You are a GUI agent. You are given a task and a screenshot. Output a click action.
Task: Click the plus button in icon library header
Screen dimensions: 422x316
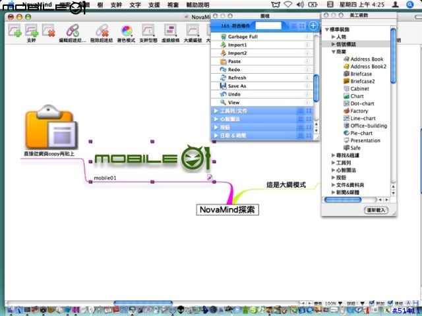[x=313, y=26]
